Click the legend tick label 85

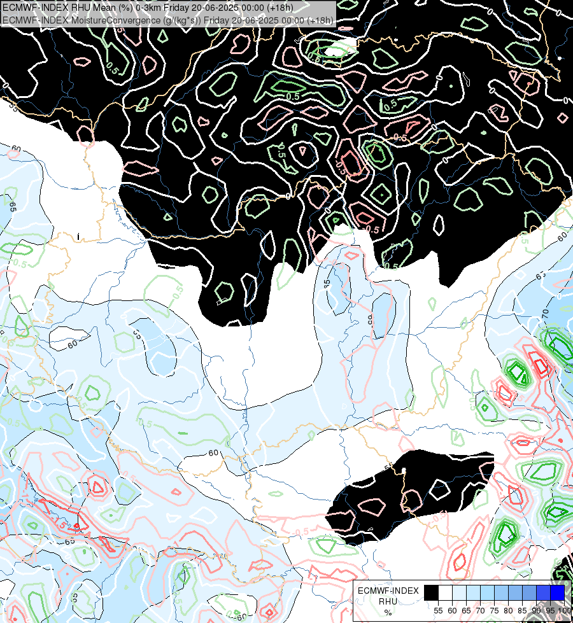(522, 611)
